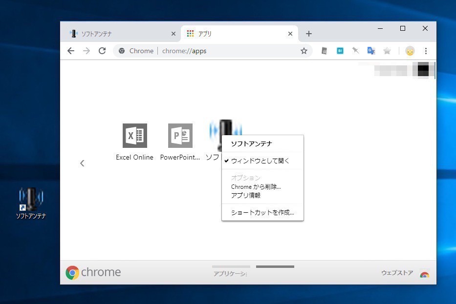
Task: Click the pin extension icon in toolbar
Action: pos(355,51)
